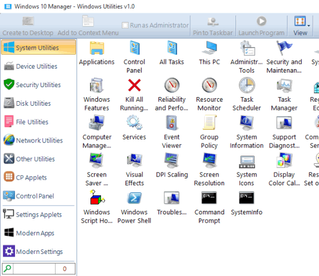Viewport: 319px width, 276px height.
Task: Open Reliability and Performance gauge icon
Action: tap(172, 85)
